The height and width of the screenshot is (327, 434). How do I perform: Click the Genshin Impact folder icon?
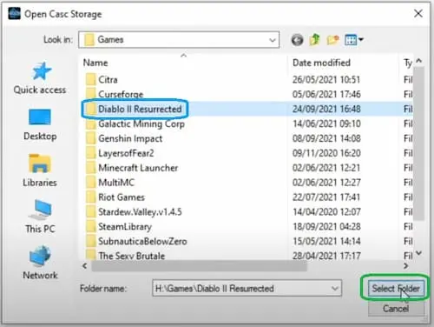click(91, 138)
